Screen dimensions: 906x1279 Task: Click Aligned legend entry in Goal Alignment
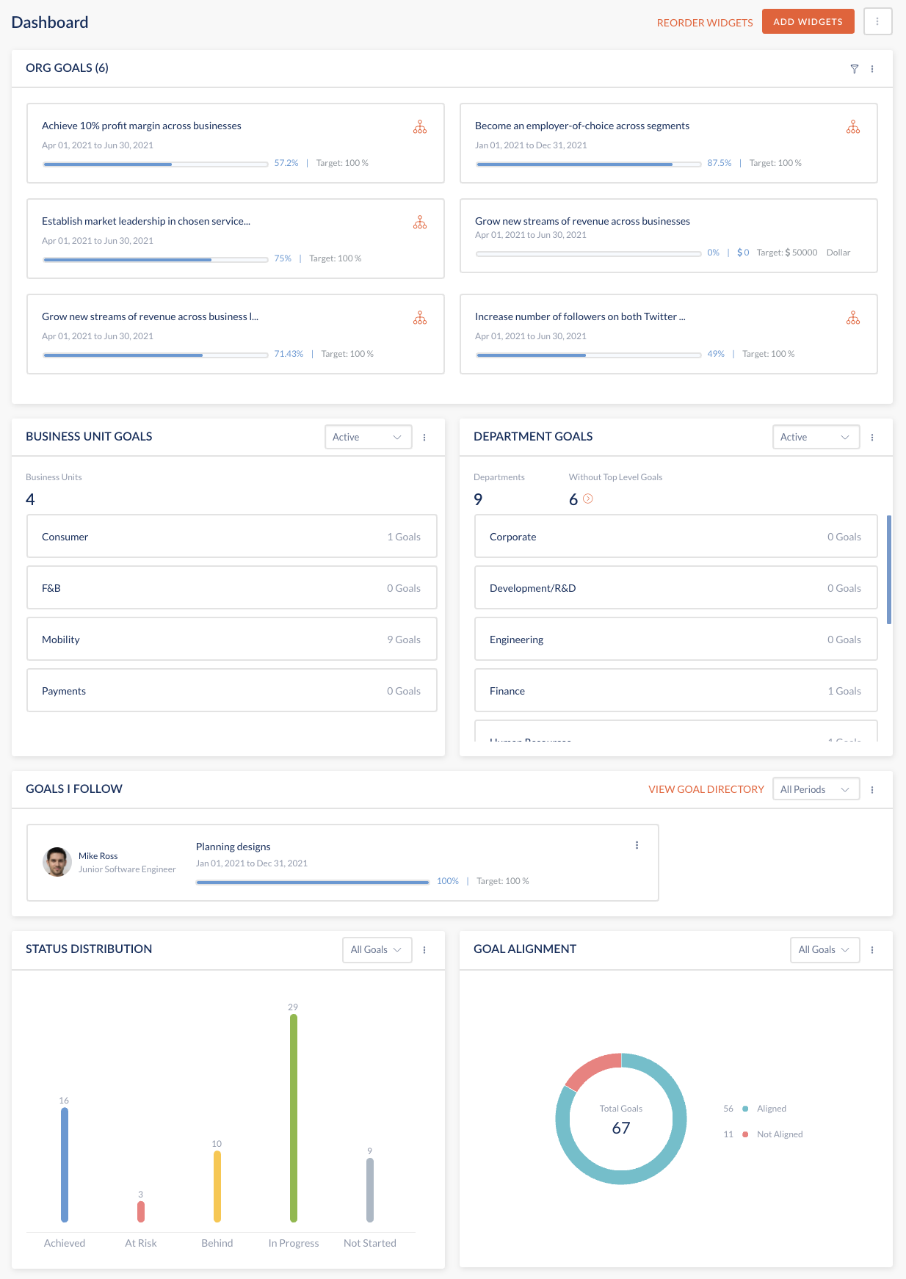755,1109
